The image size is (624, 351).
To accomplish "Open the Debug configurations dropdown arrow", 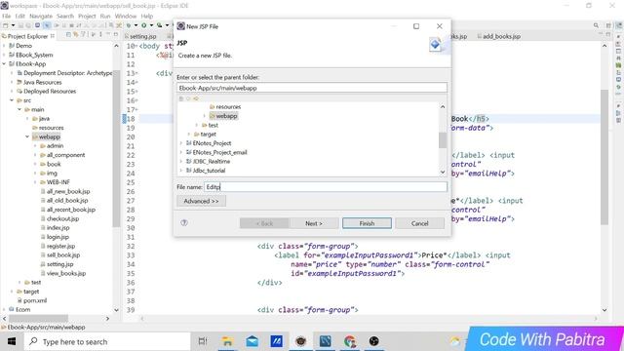I will (x=136, y=25).
